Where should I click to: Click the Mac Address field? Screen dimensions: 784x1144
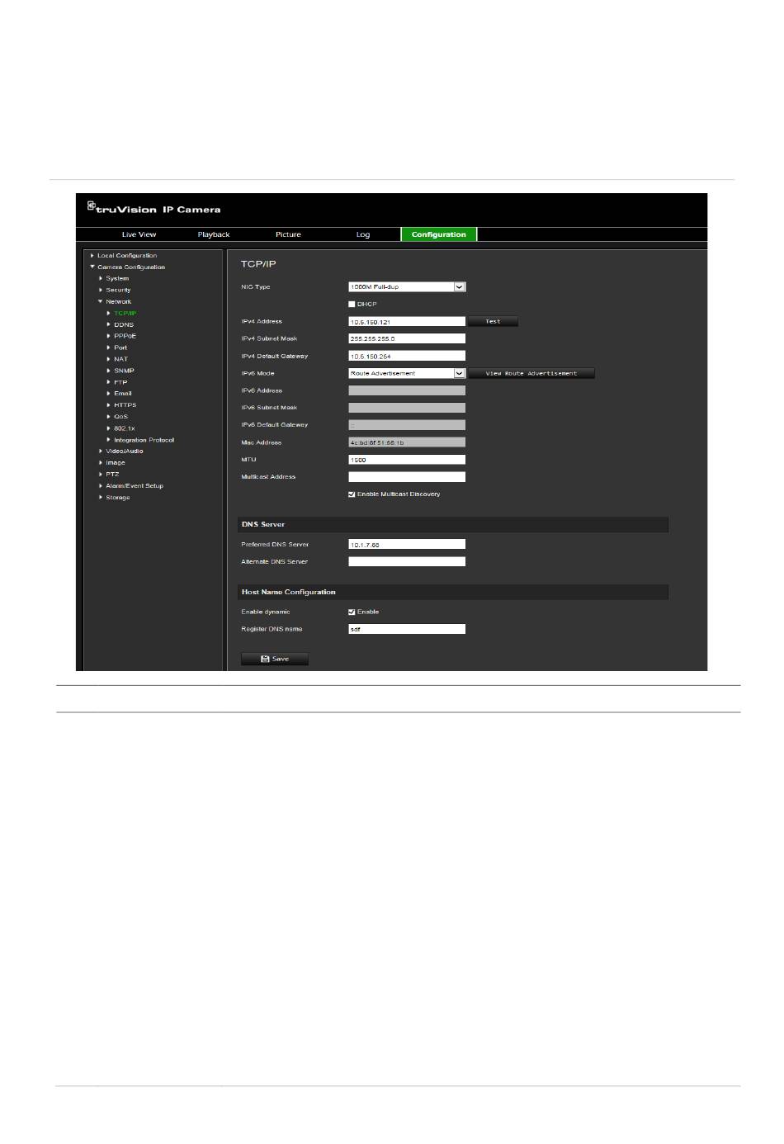(x=407, y=442)
